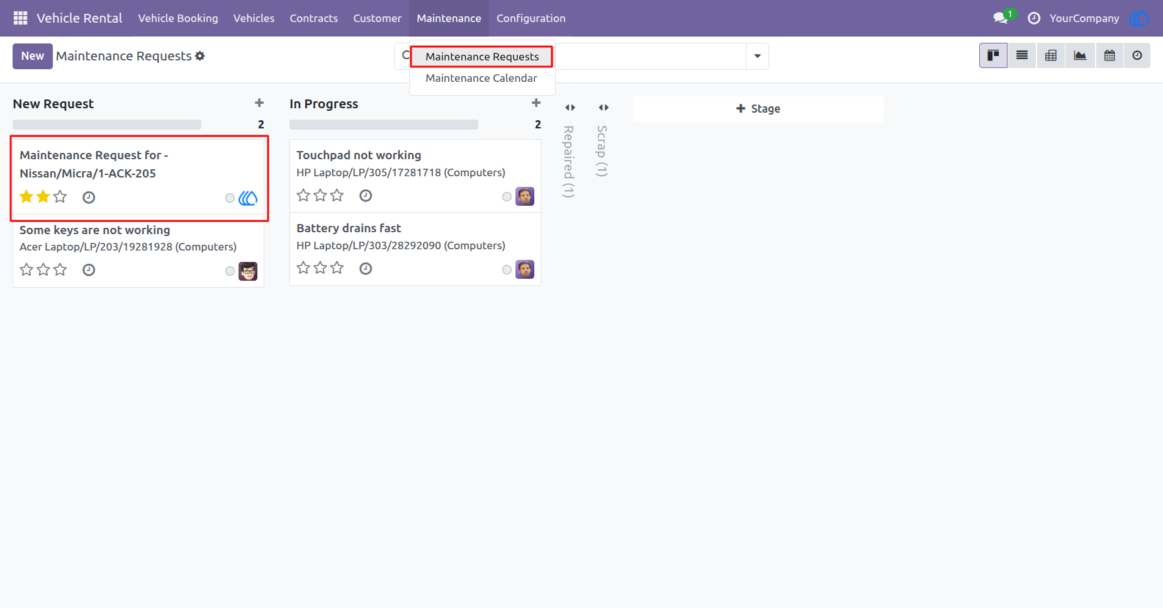1163x608 pixels.
Task: Open the user avatar menu in navbar
Action: [x=1138, y=18]
